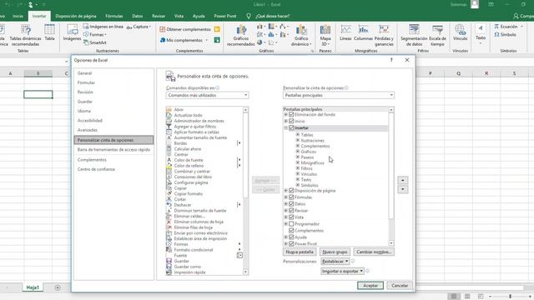
Task: Click the Imágenes ribbon button
Action: pos(73,32)
